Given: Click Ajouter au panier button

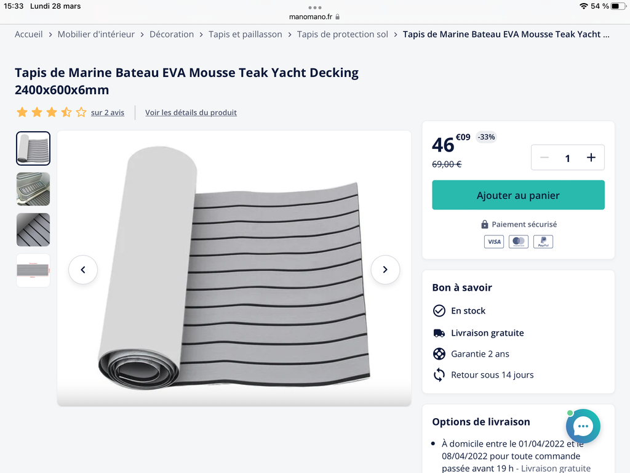Looking at the screenshot, I should tap(518, 195).
